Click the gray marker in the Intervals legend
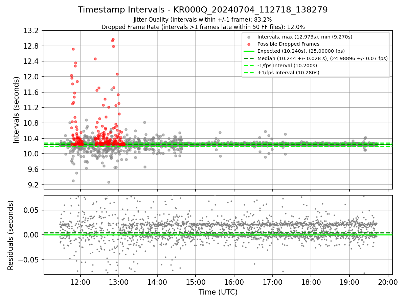406x304 pixels. point(249,37)
